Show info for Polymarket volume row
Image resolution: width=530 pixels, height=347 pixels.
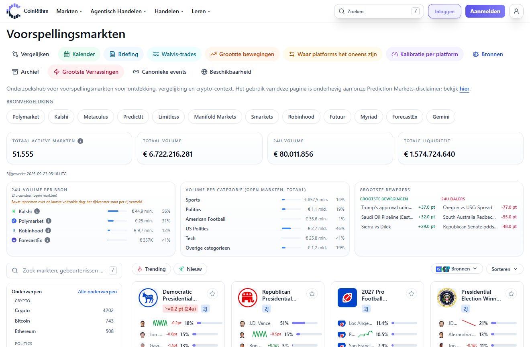pos(49,221)
